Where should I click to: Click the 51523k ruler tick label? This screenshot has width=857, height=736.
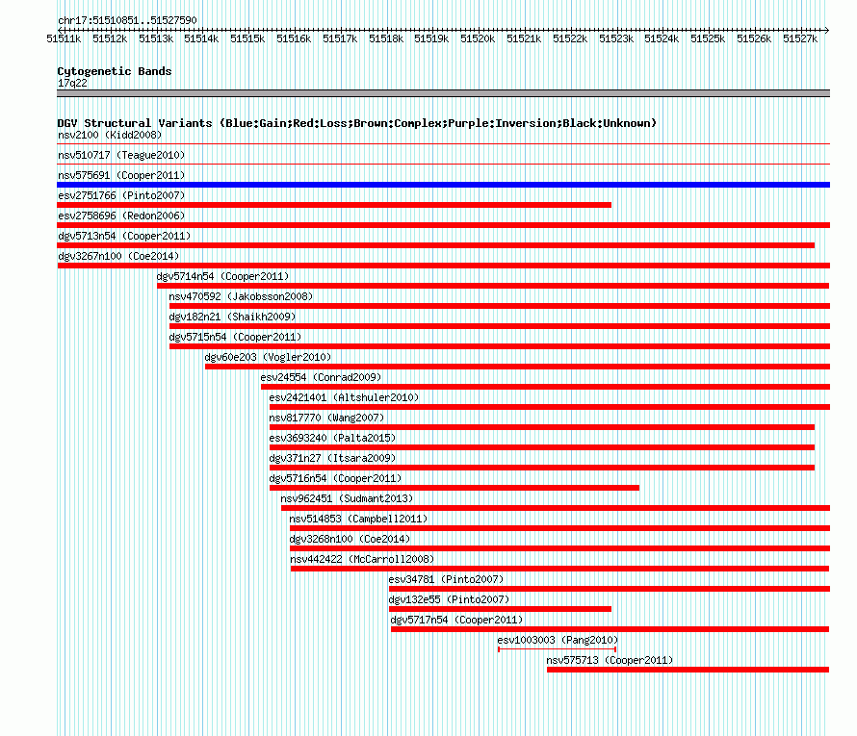point(616,38)
